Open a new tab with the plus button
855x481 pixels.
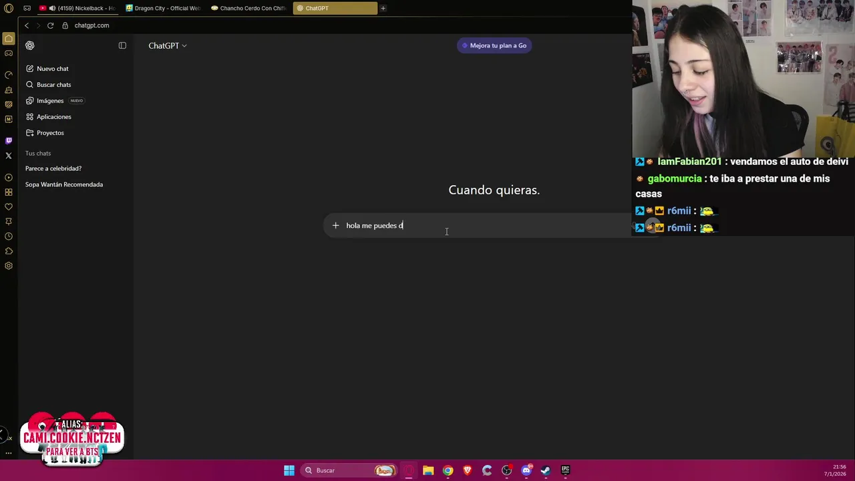click(x=383, y=8)
